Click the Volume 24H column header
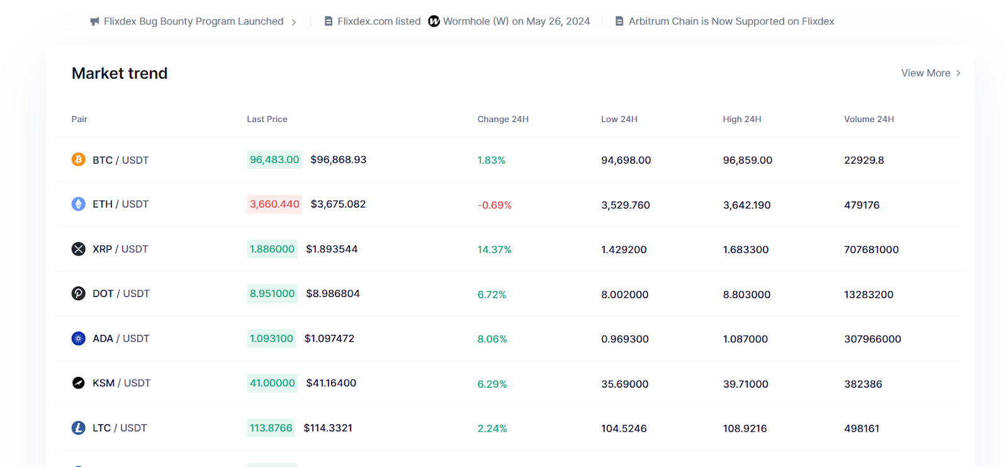Screen dimensions: 1007x467 click(x=869, y=119)
